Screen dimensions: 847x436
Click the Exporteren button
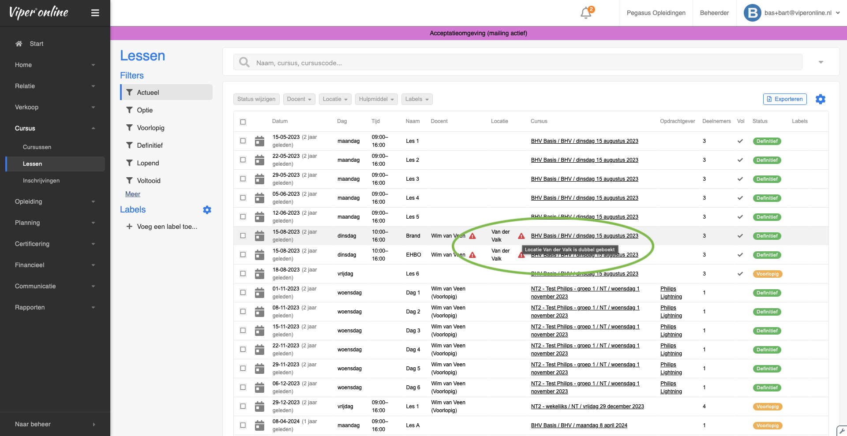pos(784,99)
